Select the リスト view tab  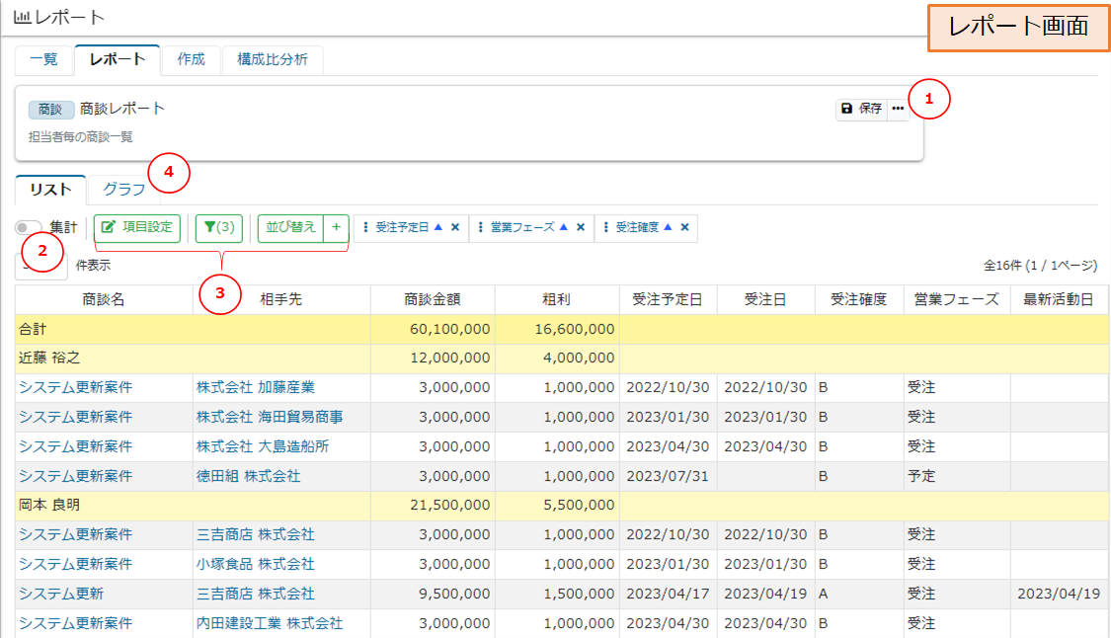[x=50, y=190]
